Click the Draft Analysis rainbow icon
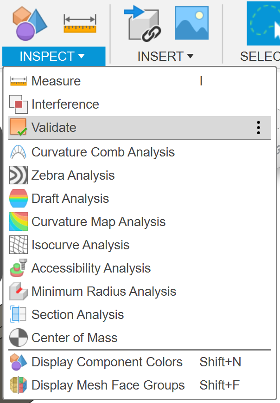This screenshot has height=403, width=280. coord(18,198)
